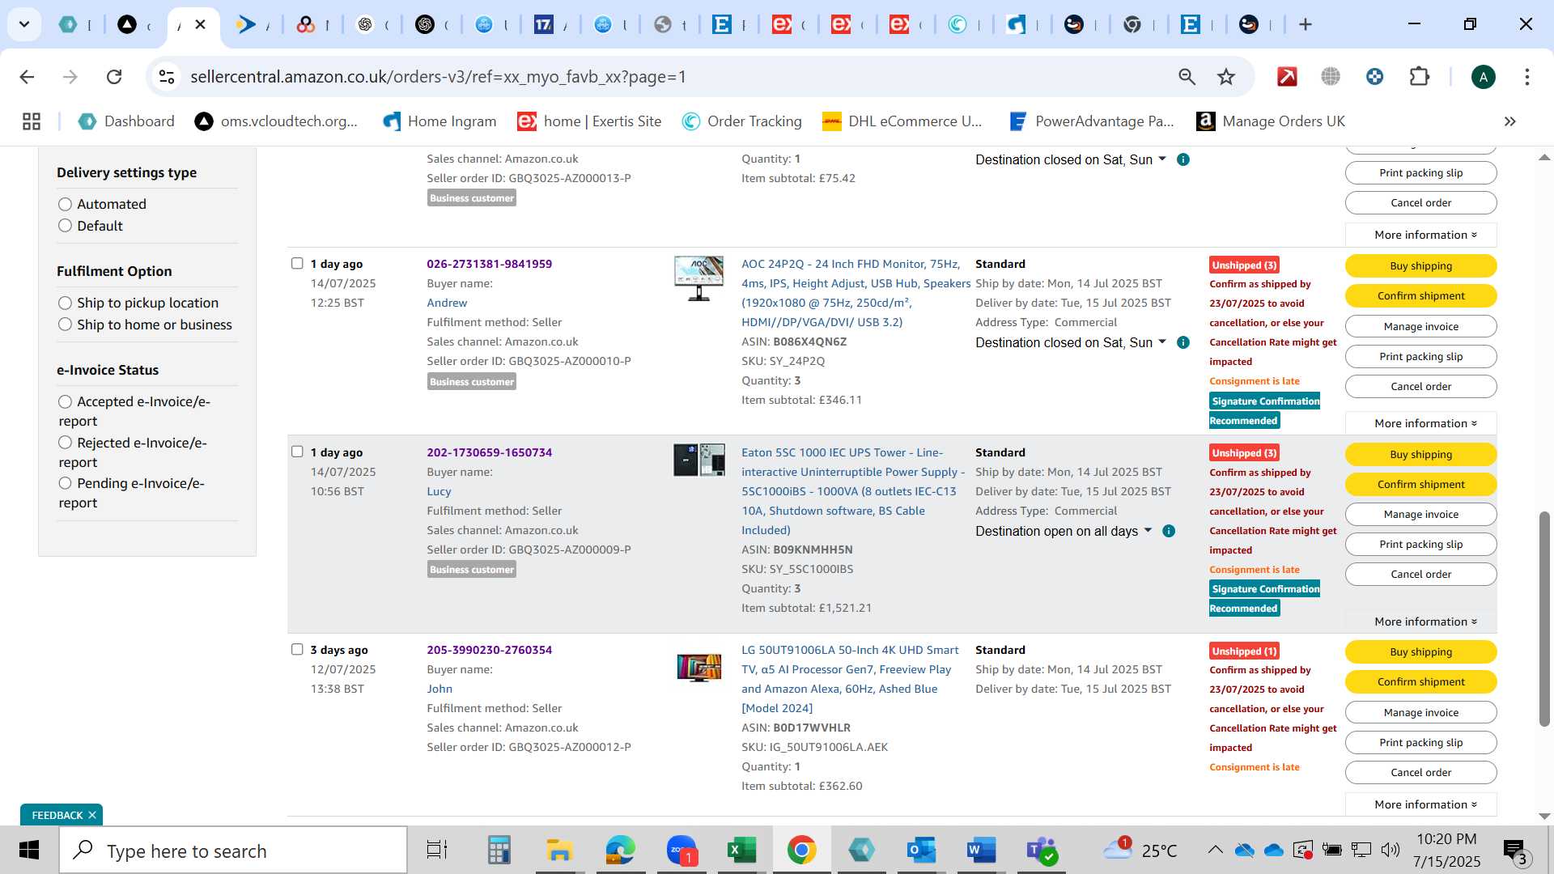1554x874 pixels.
Task: Manage invoice for the LG TV order
Action: point(1420,712)
